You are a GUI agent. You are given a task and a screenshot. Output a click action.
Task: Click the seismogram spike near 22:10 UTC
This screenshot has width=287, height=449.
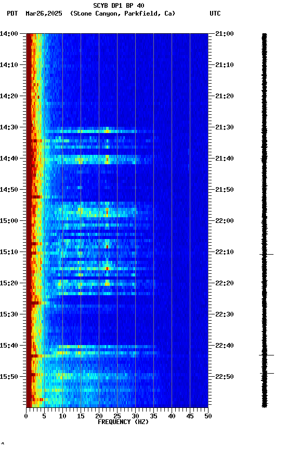[x=266, y=254]
